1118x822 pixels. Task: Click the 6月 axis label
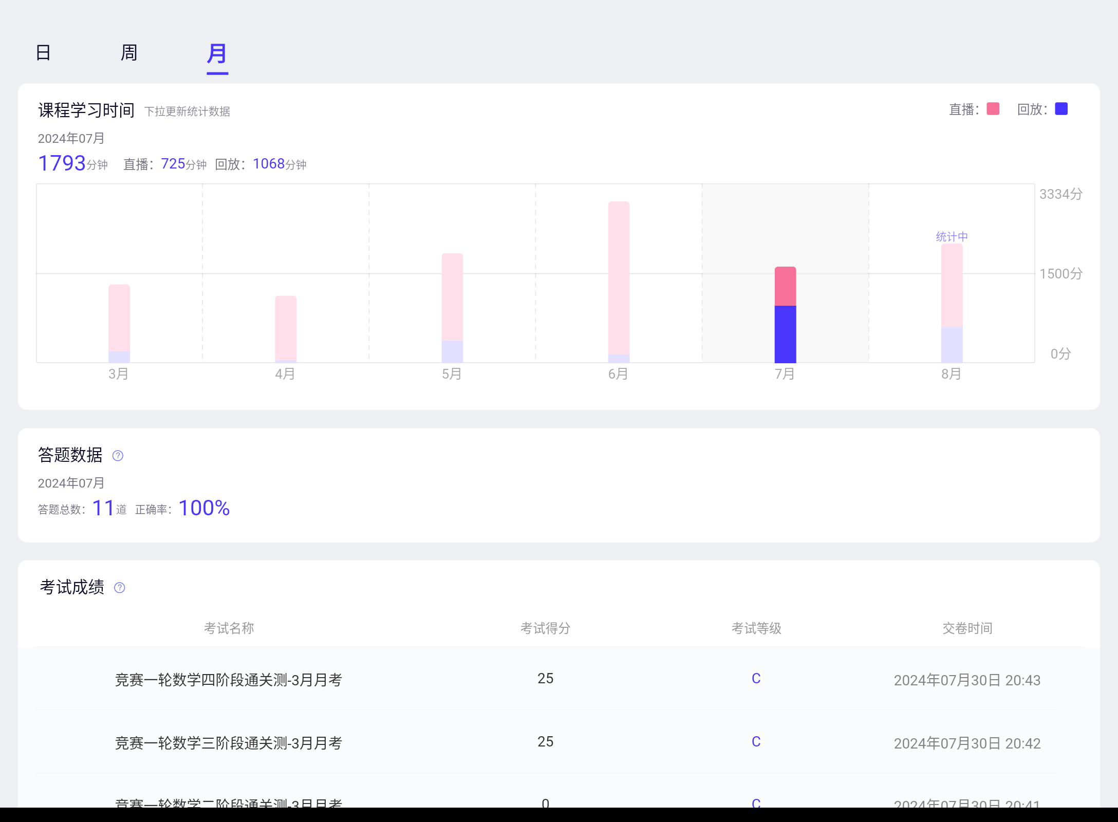pyautogui.click(x=618, y=374)
